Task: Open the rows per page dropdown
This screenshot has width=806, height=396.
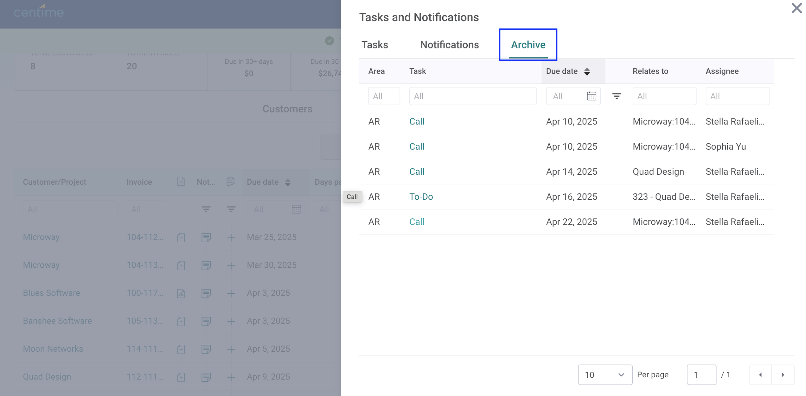Action: click(605, 375)
